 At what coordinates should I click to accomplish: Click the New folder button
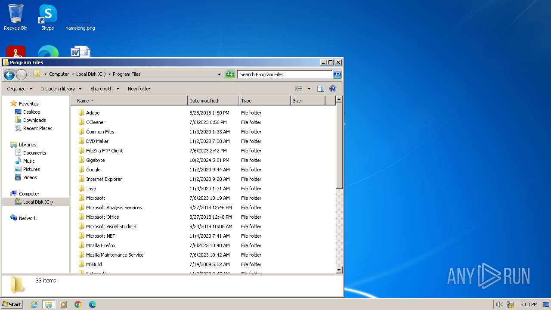(x=139, y=89)
